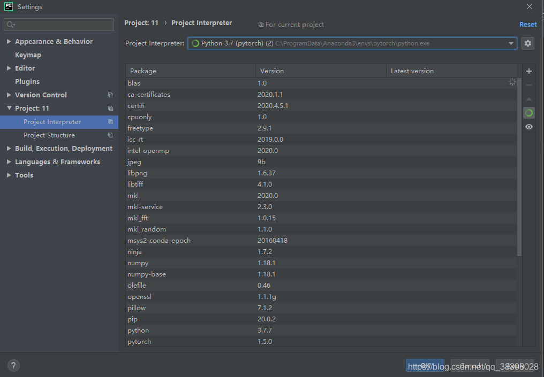The image size is (544, 377).
Task: Open the Project Interpreter dropdown arrow
Action: click(511, 43)
